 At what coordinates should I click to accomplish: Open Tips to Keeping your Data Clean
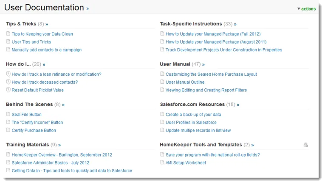[x=42, y=34]
